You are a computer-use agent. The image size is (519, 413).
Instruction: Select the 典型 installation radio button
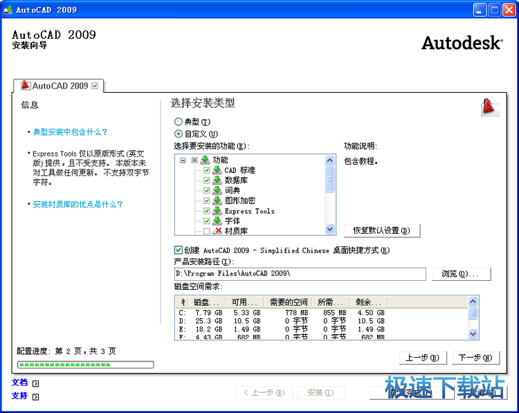pos(179,122)
